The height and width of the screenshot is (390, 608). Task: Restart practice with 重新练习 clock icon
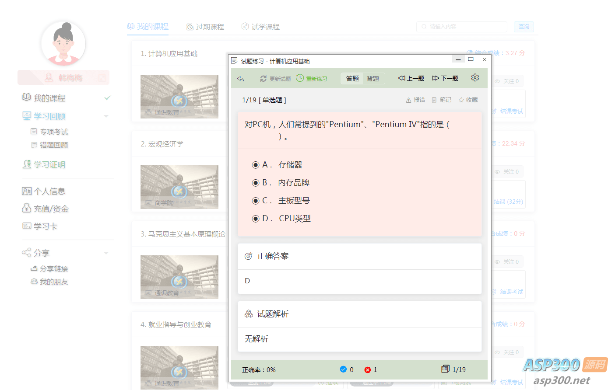click(300, 78)
